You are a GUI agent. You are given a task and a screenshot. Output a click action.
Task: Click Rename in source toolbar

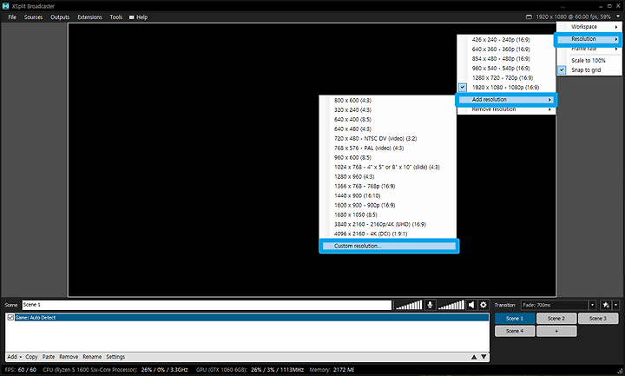[x=92, y=357]
